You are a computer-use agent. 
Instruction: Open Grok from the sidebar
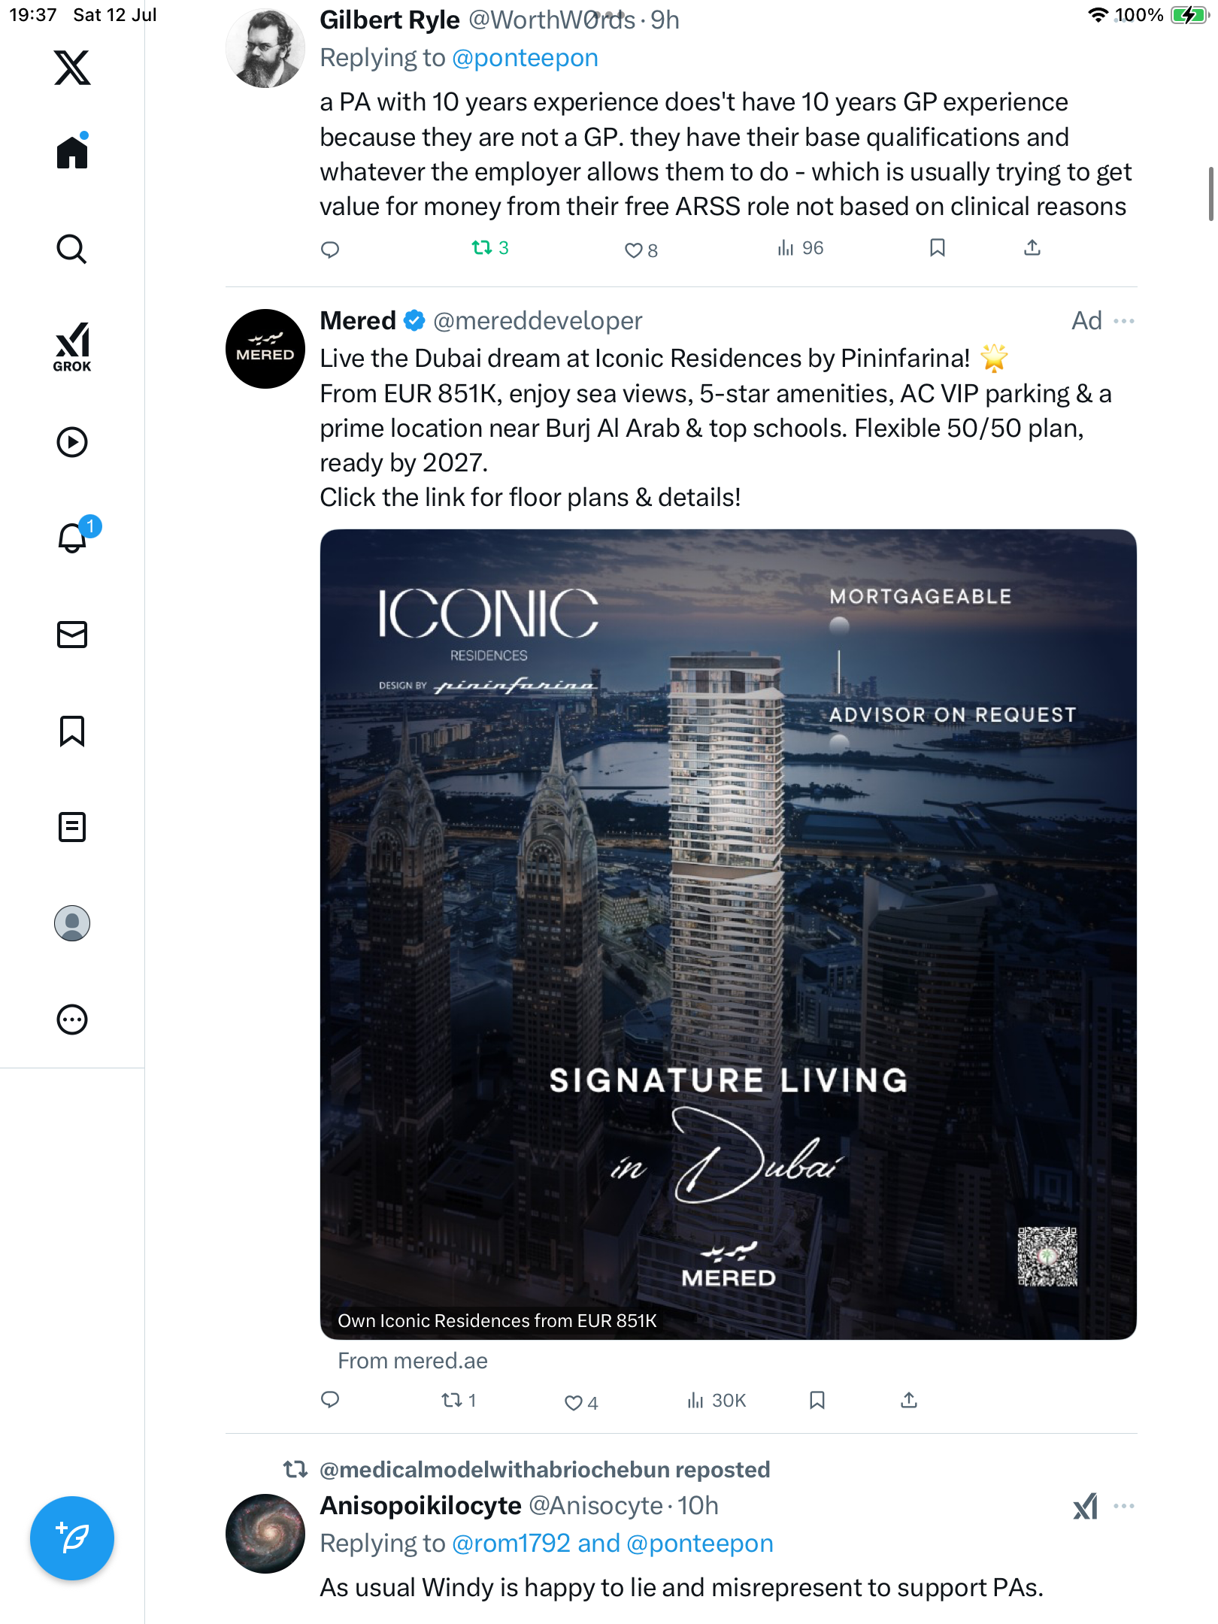tap(72, 347)
